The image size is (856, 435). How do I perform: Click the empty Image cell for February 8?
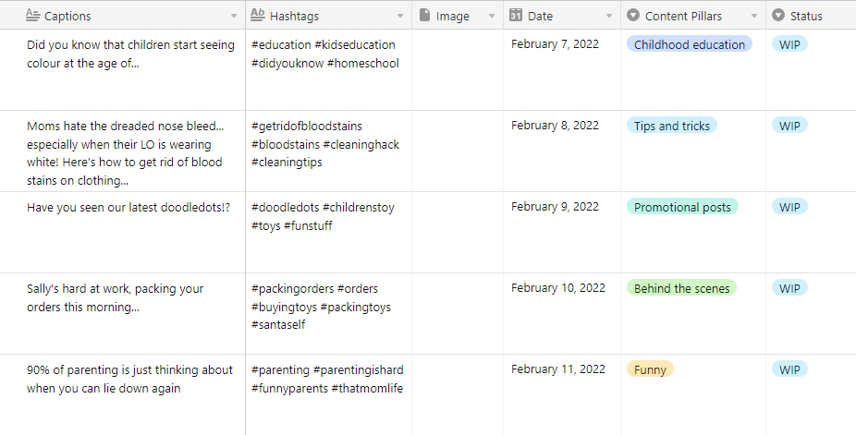coord(458,151)
